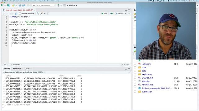Check the Makefile checkbox

[135, 81]
